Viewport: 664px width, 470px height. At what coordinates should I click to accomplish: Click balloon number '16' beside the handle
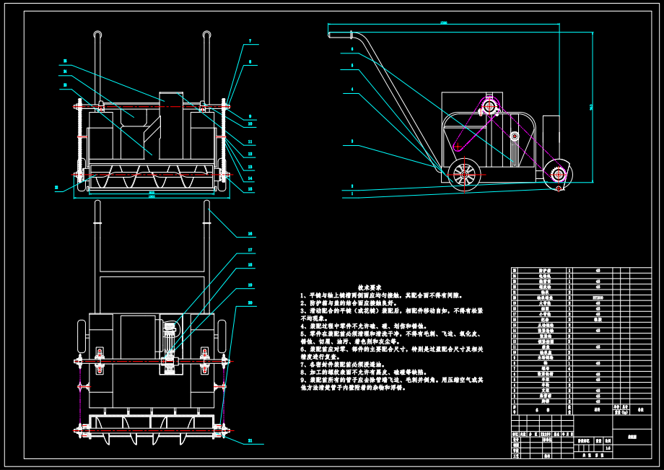point(250,234)
